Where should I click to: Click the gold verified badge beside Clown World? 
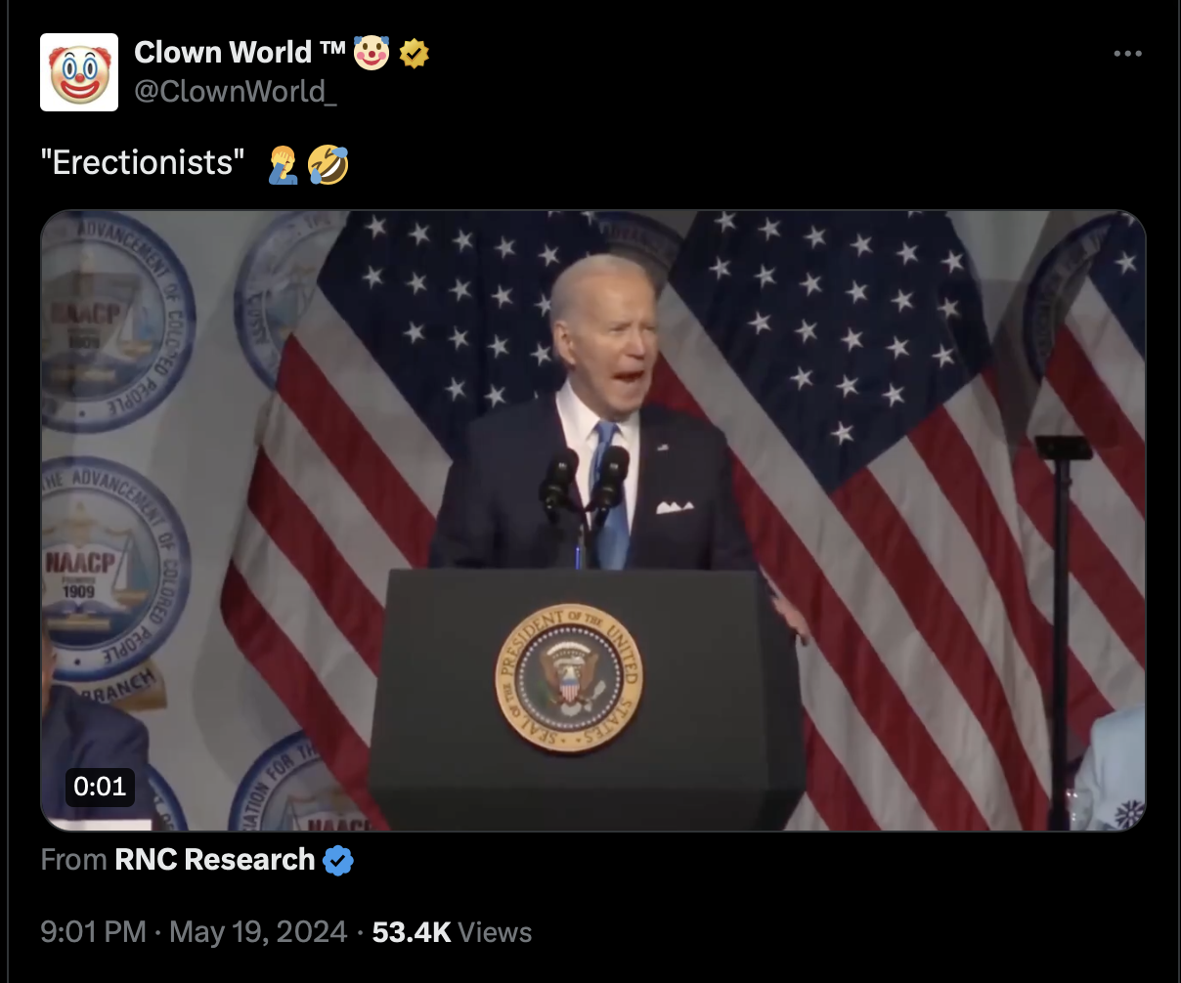pos(415,55)
